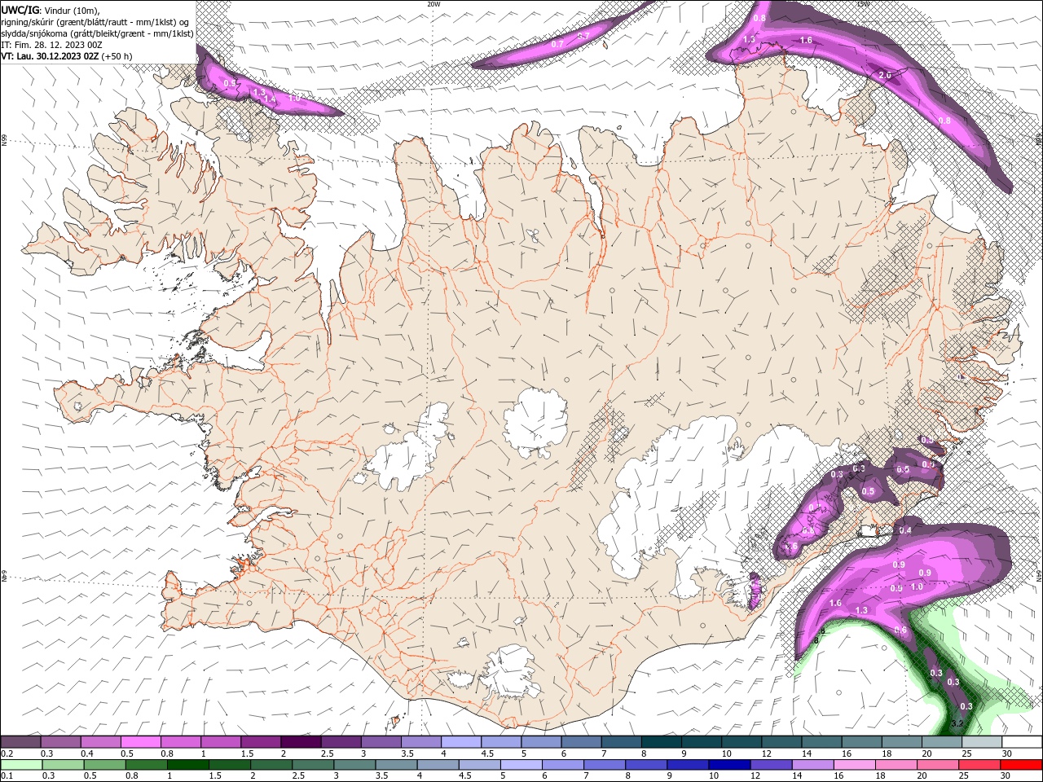
Task: Click the light pink 16 swatch, lower legend
Action: tap(852, 764)
